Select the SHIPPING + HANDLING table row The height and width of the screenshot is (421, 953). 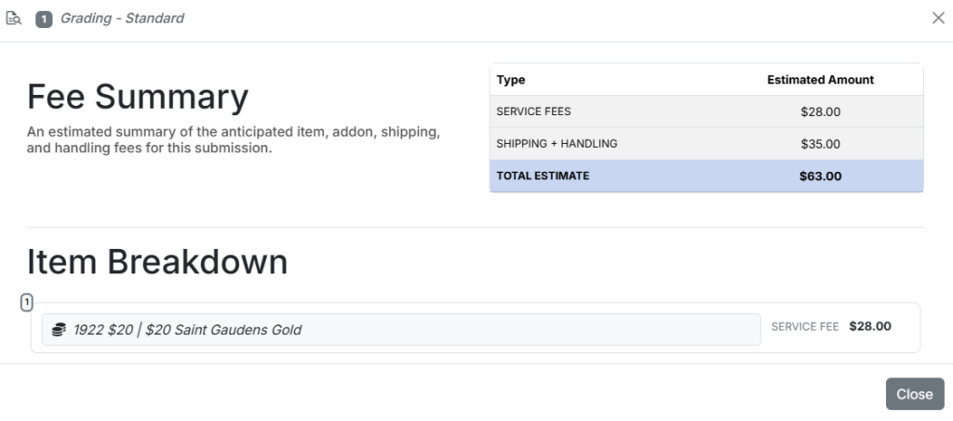pyautogui.click(x=706, y=144)
